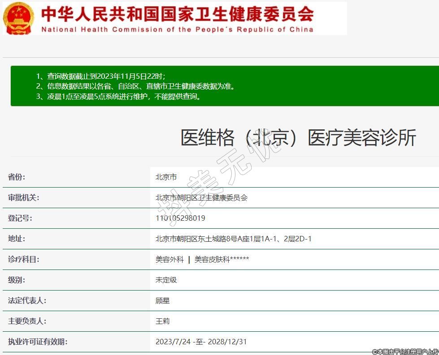439x355 pixels.
Task: Click the 地址 row label
Action: [x=17, y=239]
